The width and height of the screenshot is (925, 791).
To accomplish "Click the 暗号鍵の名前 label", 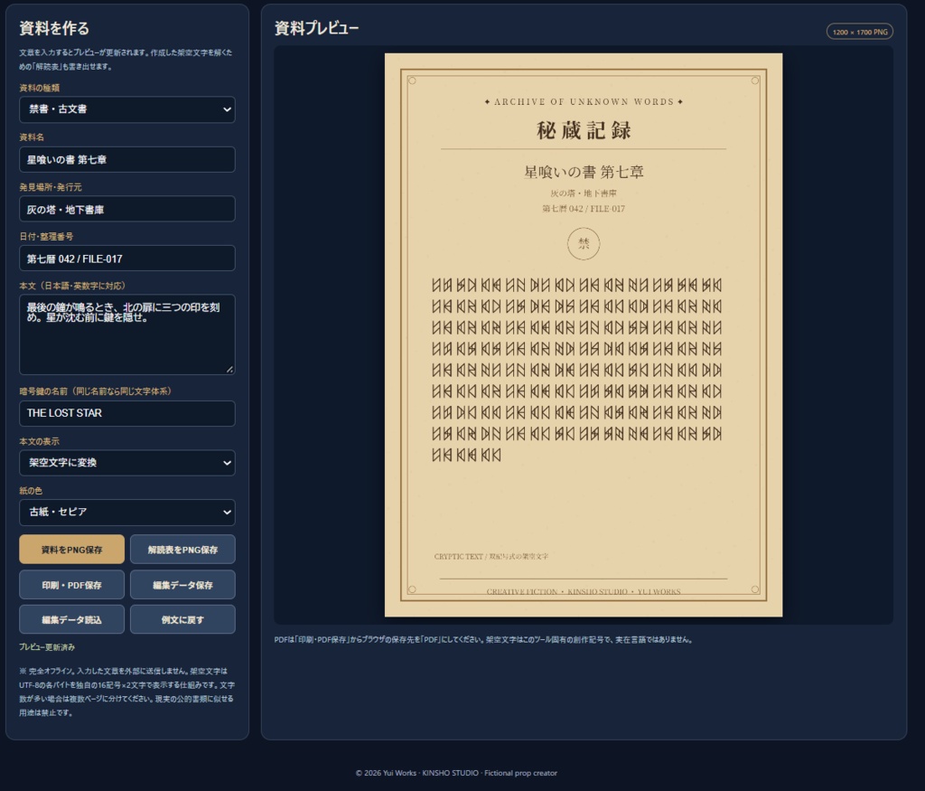I will [95, 391].
